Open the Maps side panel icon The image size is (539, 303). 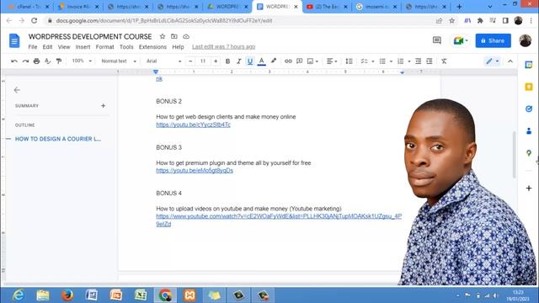tap(529, 153)
